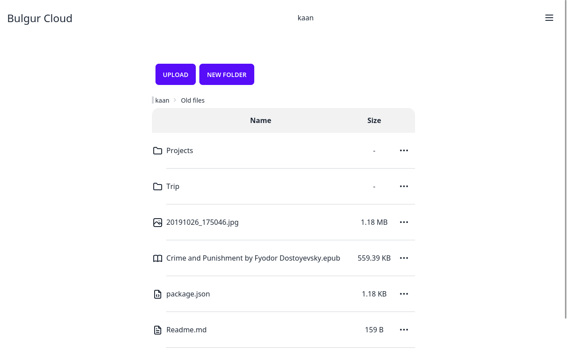Click the Name column header
The height and width of the screenshot is (354, 567).
pos(260,120)
